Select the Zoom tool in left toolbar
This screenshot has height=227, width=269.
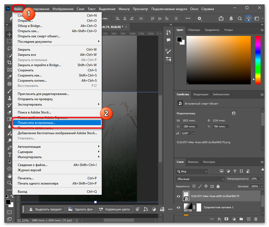click(10, 183)
